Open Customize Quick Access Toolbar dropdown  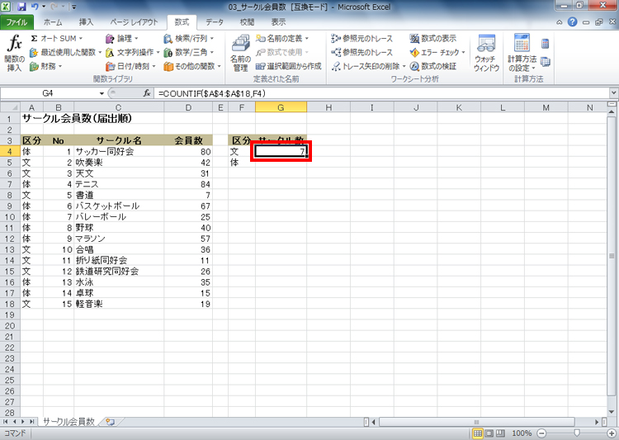[73, 7]
